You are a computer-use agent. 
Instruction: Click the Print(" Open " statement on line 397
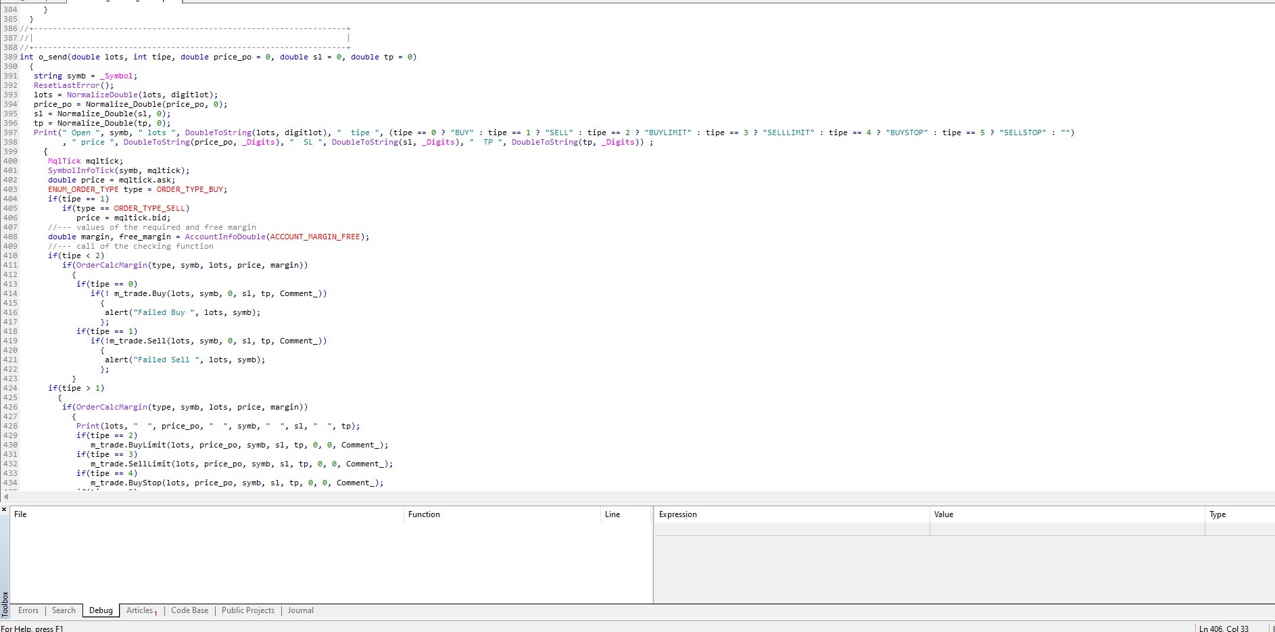coord(554,132)
